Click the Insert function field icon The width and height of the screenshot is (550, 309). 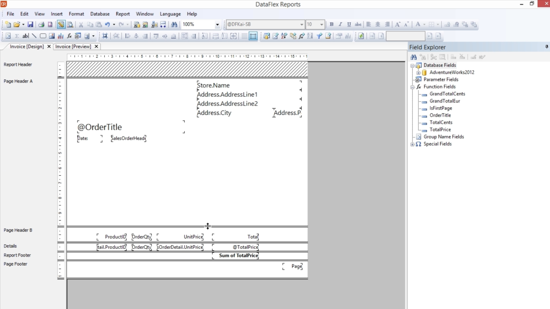click(69, 36)
